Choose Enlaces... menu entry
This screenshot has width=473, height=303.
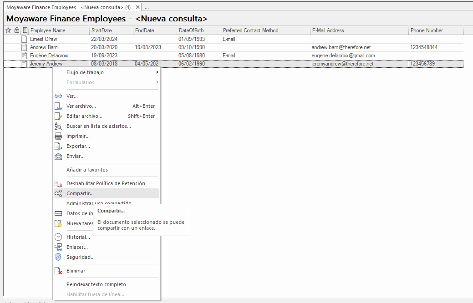pos(107,247)
